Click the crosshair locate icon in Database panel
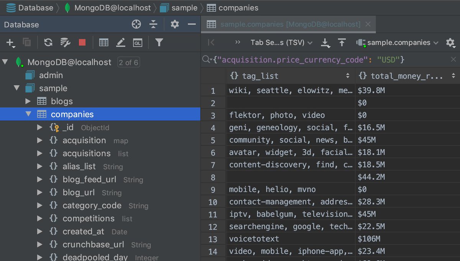Image resolution: width=460 pixels, height=261 pixels. coord(136,24)
